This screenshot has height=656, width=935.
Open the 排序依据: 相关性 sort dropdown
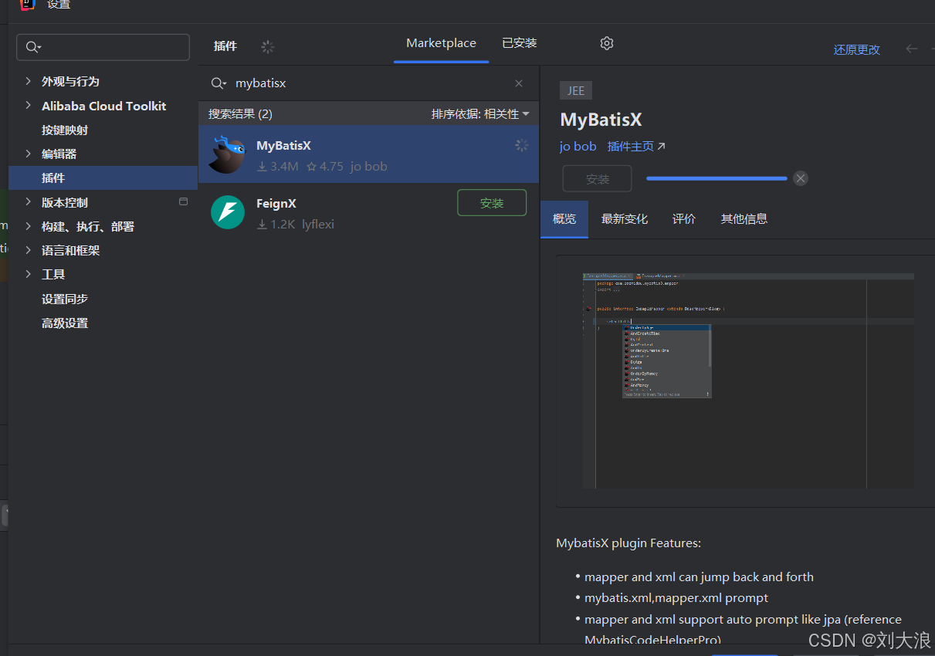(480, 114)
